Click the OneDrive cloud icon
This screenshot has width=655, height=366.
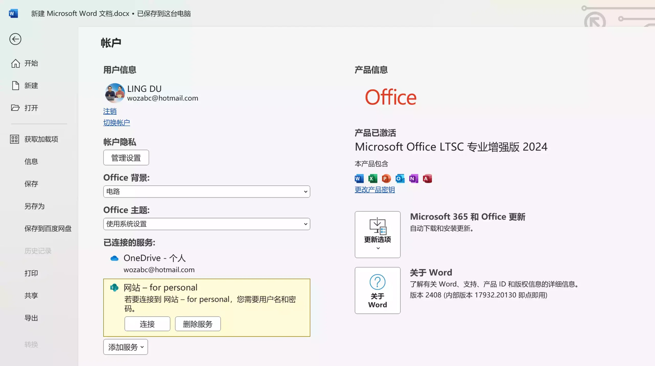coord(114,258)
